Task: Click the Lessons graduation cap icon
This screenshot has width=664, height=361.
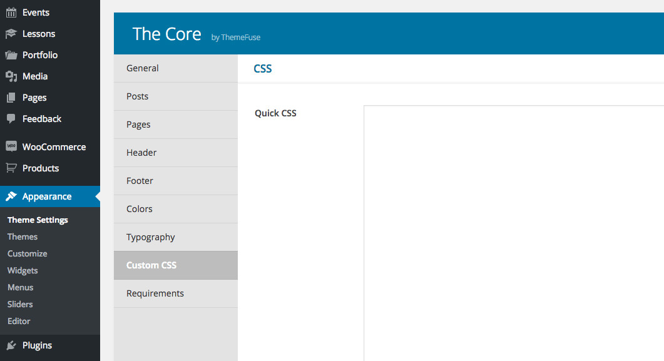Action: [11, 34]
